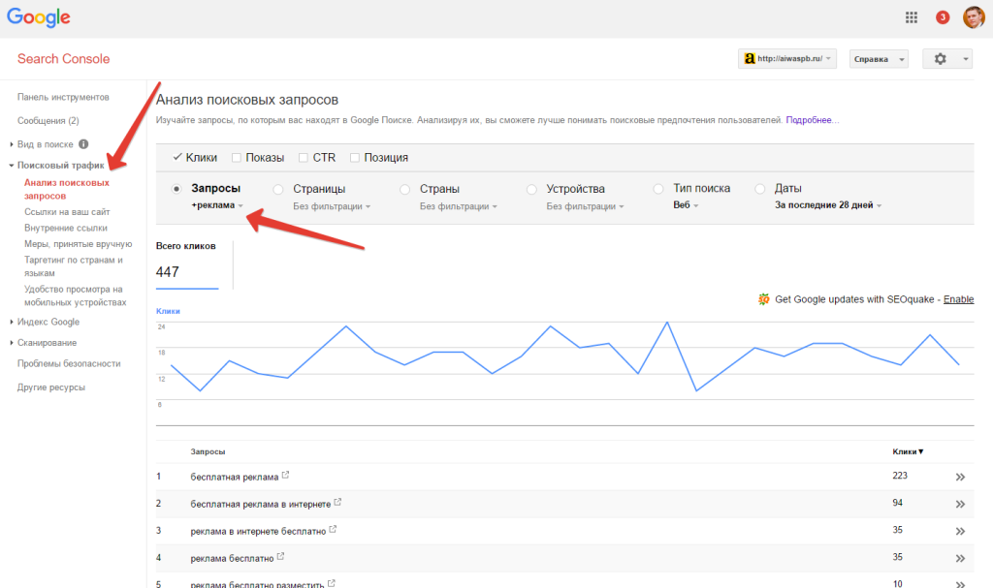The image size is (993, 588).
Task: Open the red notifications badge showing 3
Action: click(943, 17)
